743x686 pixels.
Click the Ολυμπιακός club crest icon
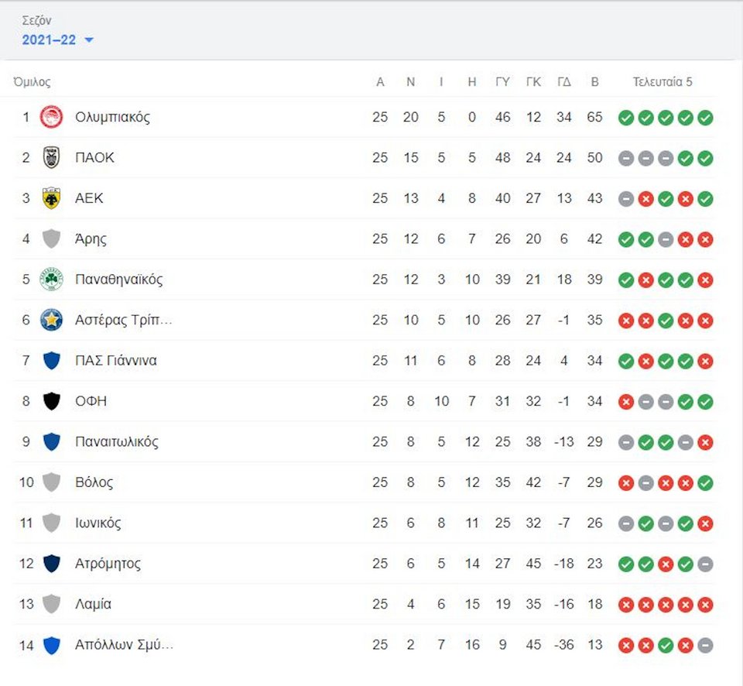pos(51,117)
